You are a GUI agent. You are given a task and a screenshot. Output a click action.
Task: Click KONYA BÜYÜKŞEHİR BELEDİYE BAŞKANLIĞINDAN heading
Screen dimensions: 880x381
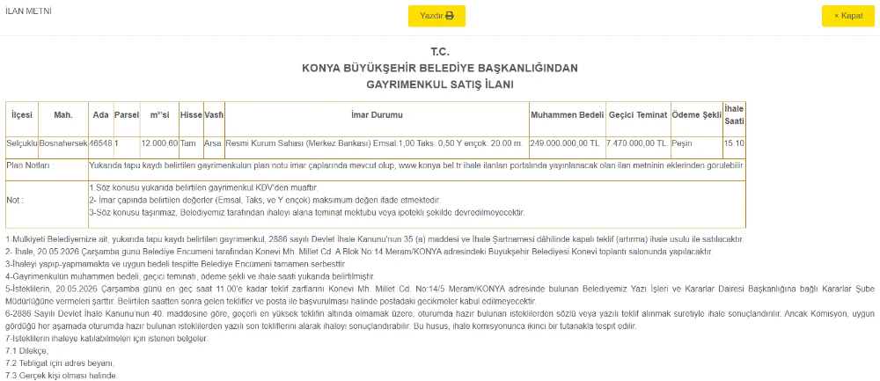tap(440, 69)
